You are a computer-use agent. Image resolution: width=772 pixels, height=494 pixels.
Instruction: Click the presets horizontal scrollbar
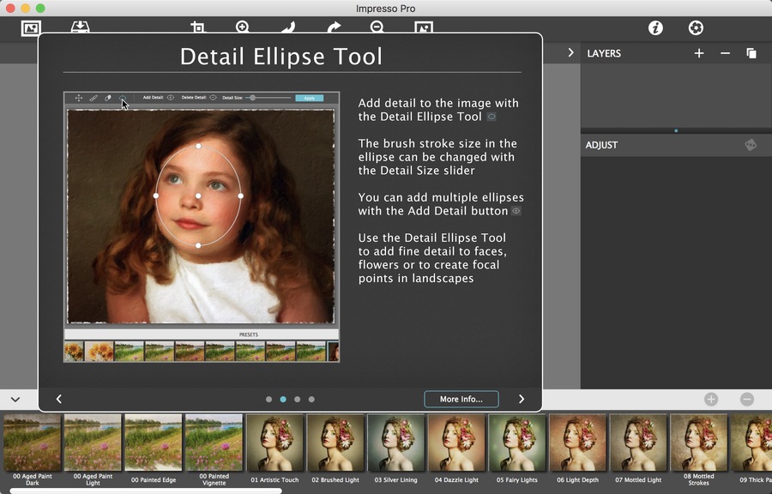[x=146, y=491]
